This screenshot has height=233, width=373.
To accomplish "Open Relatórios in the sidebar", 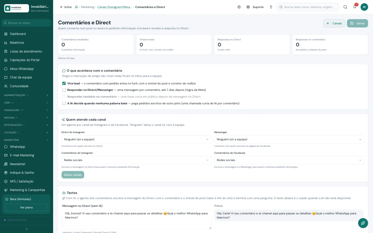I will click(x=26, y=43).
